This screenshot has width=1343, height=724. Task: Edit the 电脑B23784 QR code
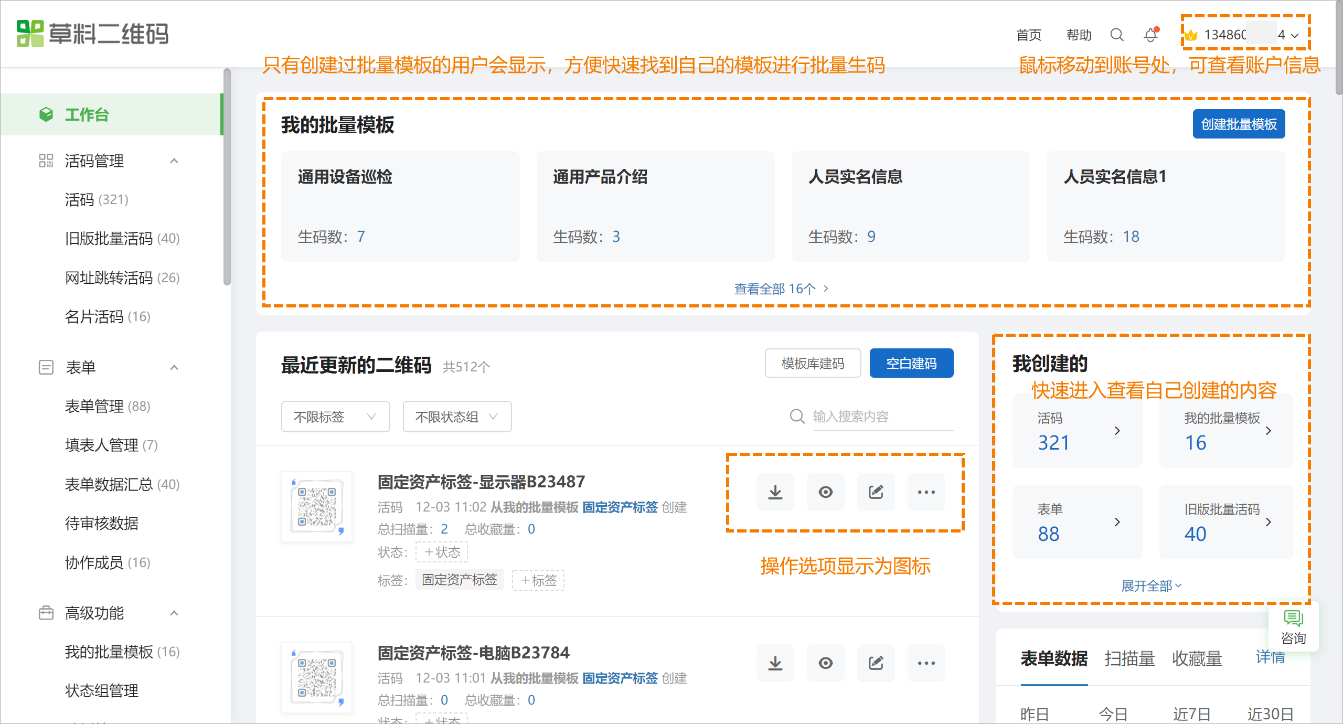876,663
